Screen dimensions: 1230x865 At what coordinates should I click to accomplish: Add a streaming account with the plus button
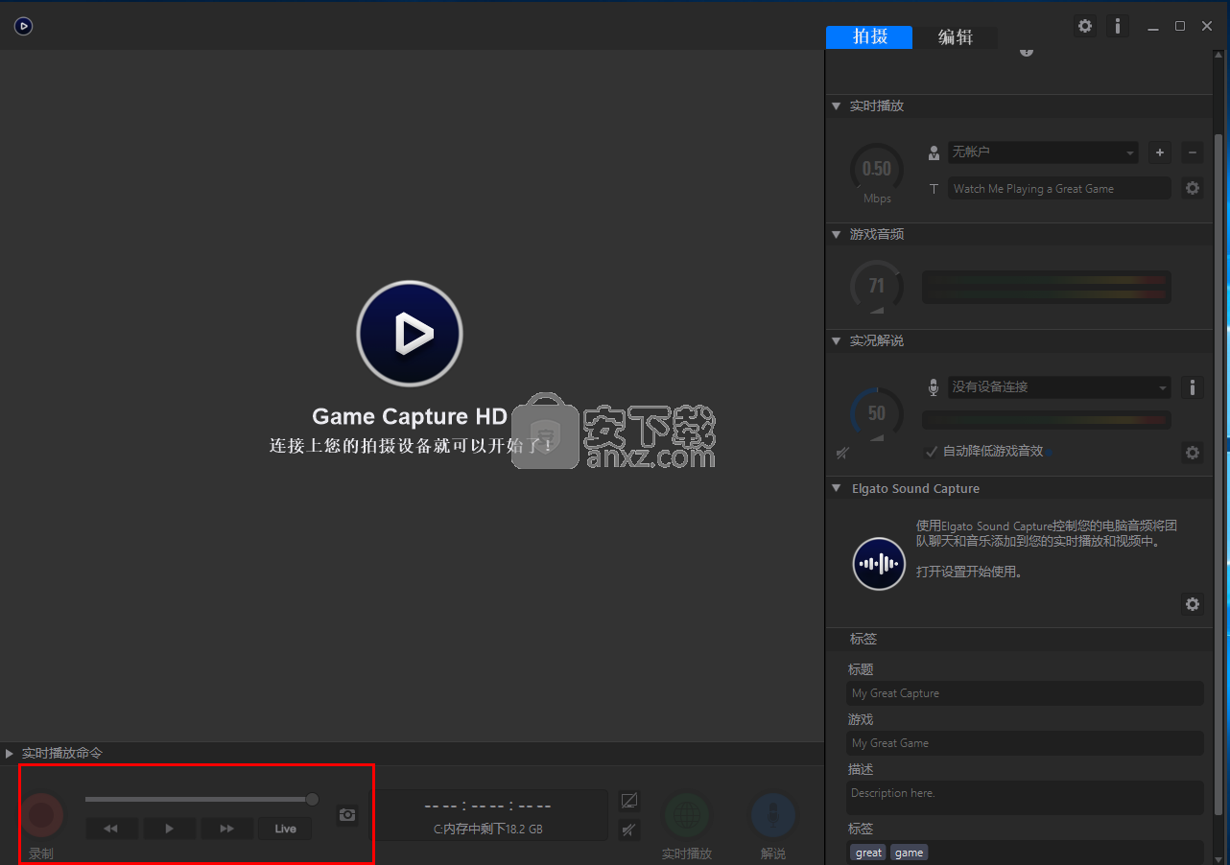(1159, 152)
